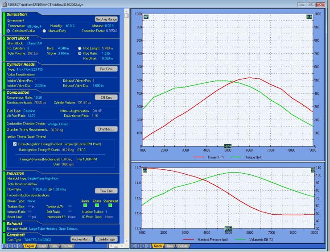Screen dimensions: 330x252
Task: Click the vertical scrollbar up arrow
Action: [x=127, y=11]
